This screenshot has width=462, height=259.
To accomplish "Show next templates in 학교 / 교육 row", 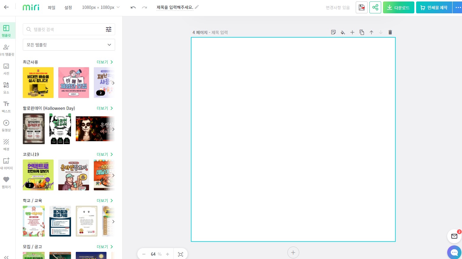I will coord(113,221).
